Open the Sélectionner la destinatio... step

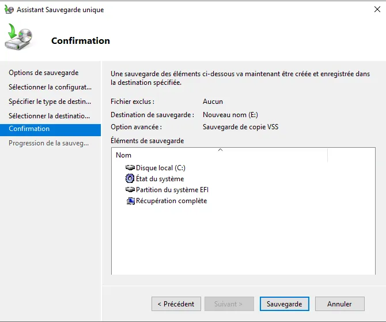tap(49, 115)
